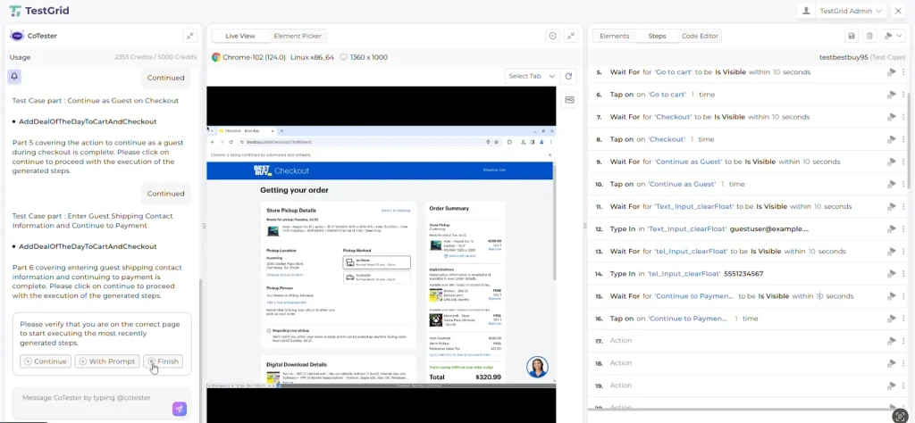The image size is (915, 423).
Task: Run step 6 'Tap on Go to cart'
Action: pyautogui.click(x=890, y=95)
